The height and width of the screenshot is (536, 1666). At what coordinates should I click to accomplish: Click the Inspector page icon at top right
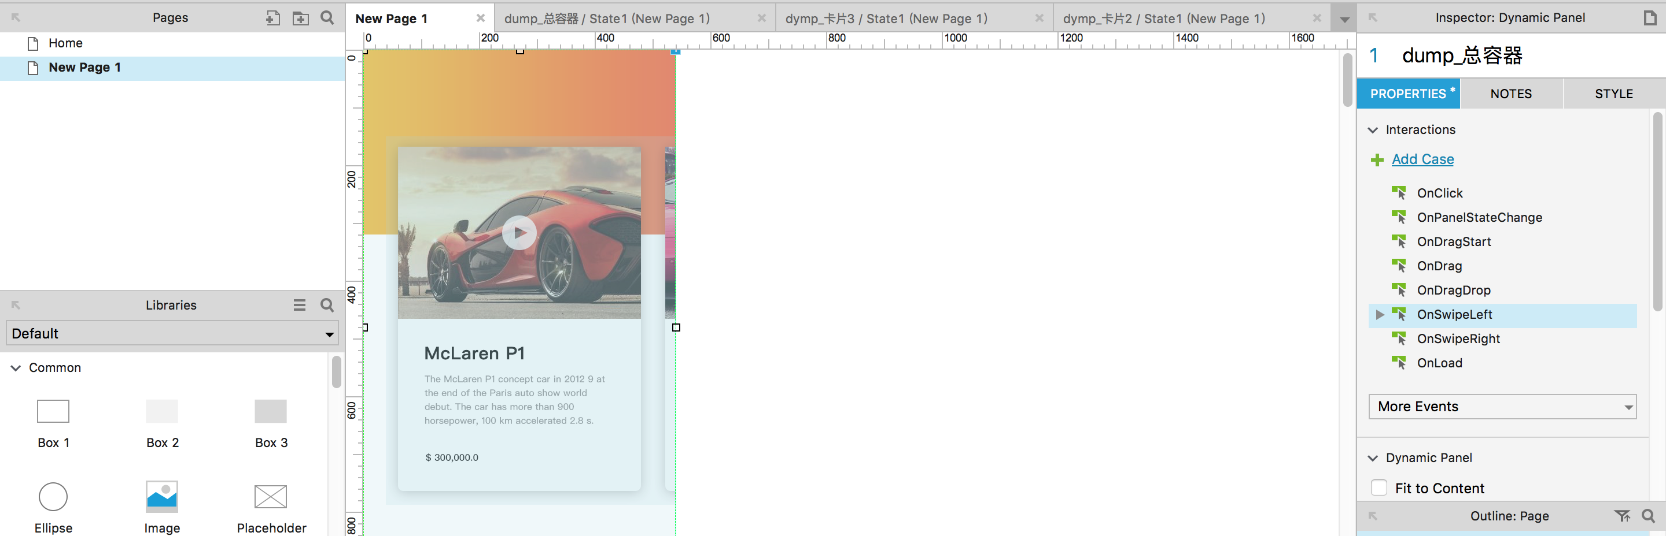pos(1650,17)
